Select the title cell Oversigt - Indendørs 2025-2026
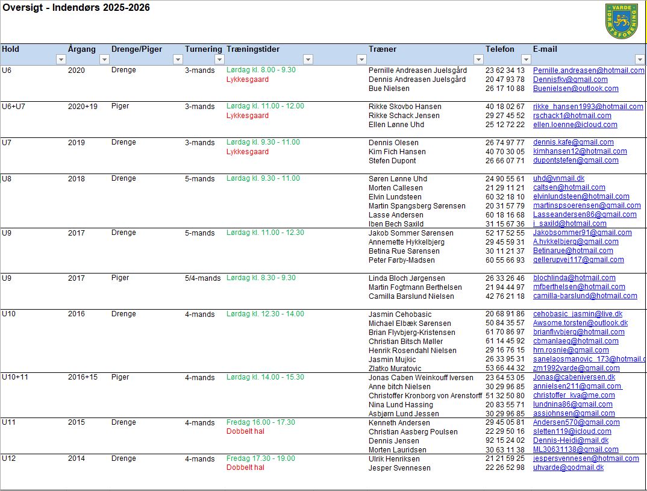Viewport: 647px width, 491px height. pyautogui.click(x=76, y=8)
